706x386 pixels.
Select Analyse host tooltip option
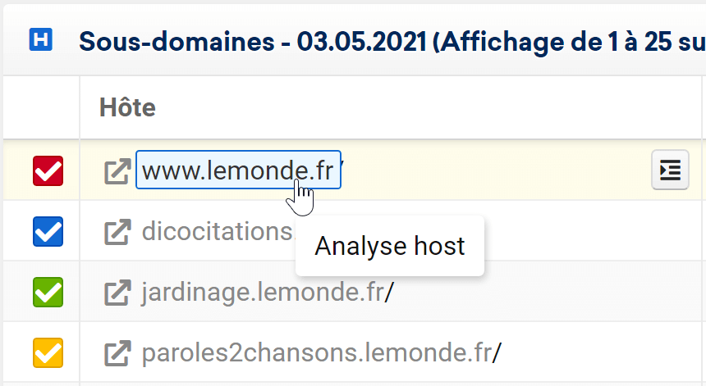[390, 246]
